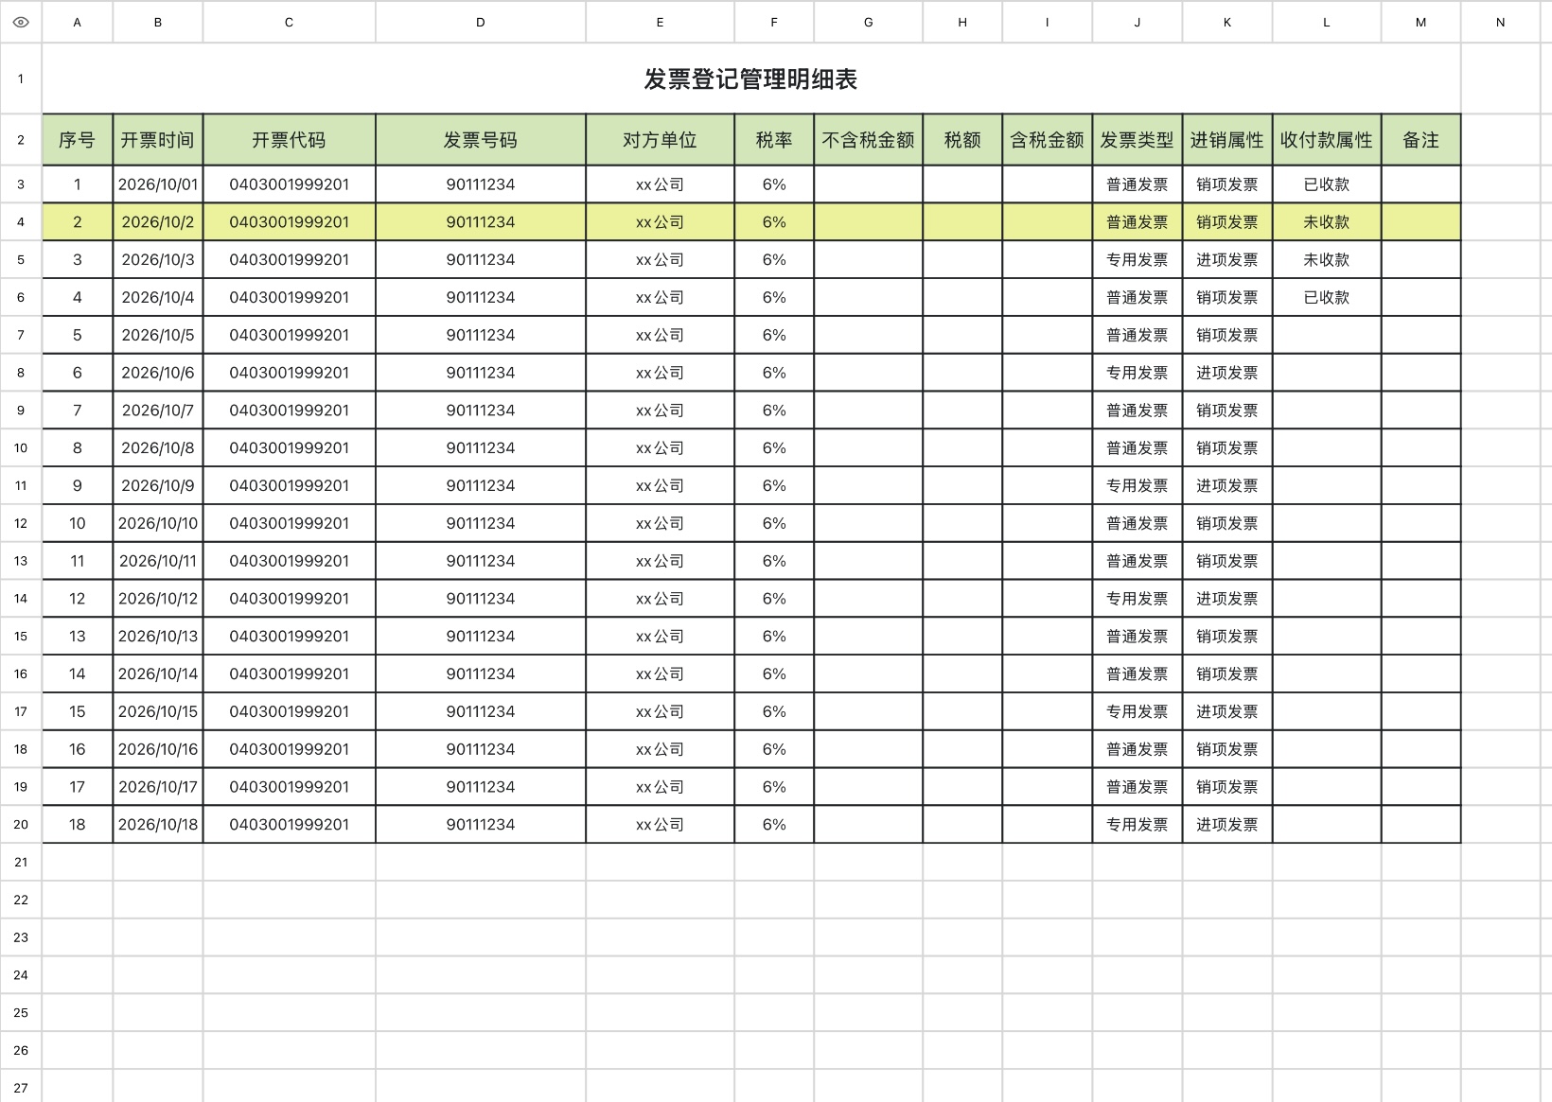Click 0403001999201 in the 2026/10/12 row
The image size is (1552, 1102).
[289, 599]
